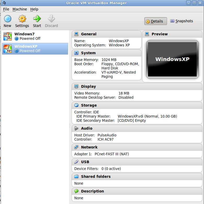The image size is (204, 204).
Task: Click the Preview section monitor icon
Action: [147, 34]
